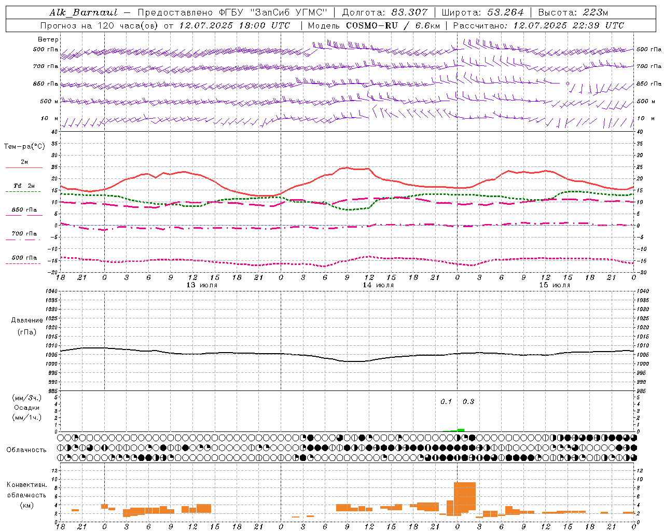Click the tallest orange convective cloud bar

(465, 498)
